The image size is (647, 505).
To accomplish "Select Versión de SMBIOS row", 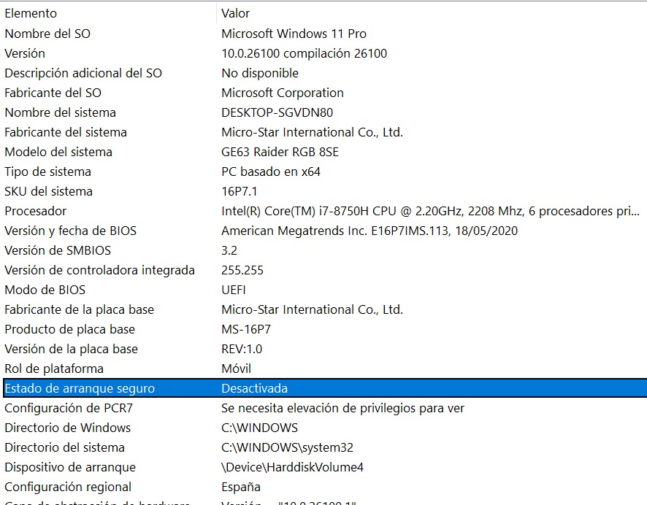I will coord(58,250).
